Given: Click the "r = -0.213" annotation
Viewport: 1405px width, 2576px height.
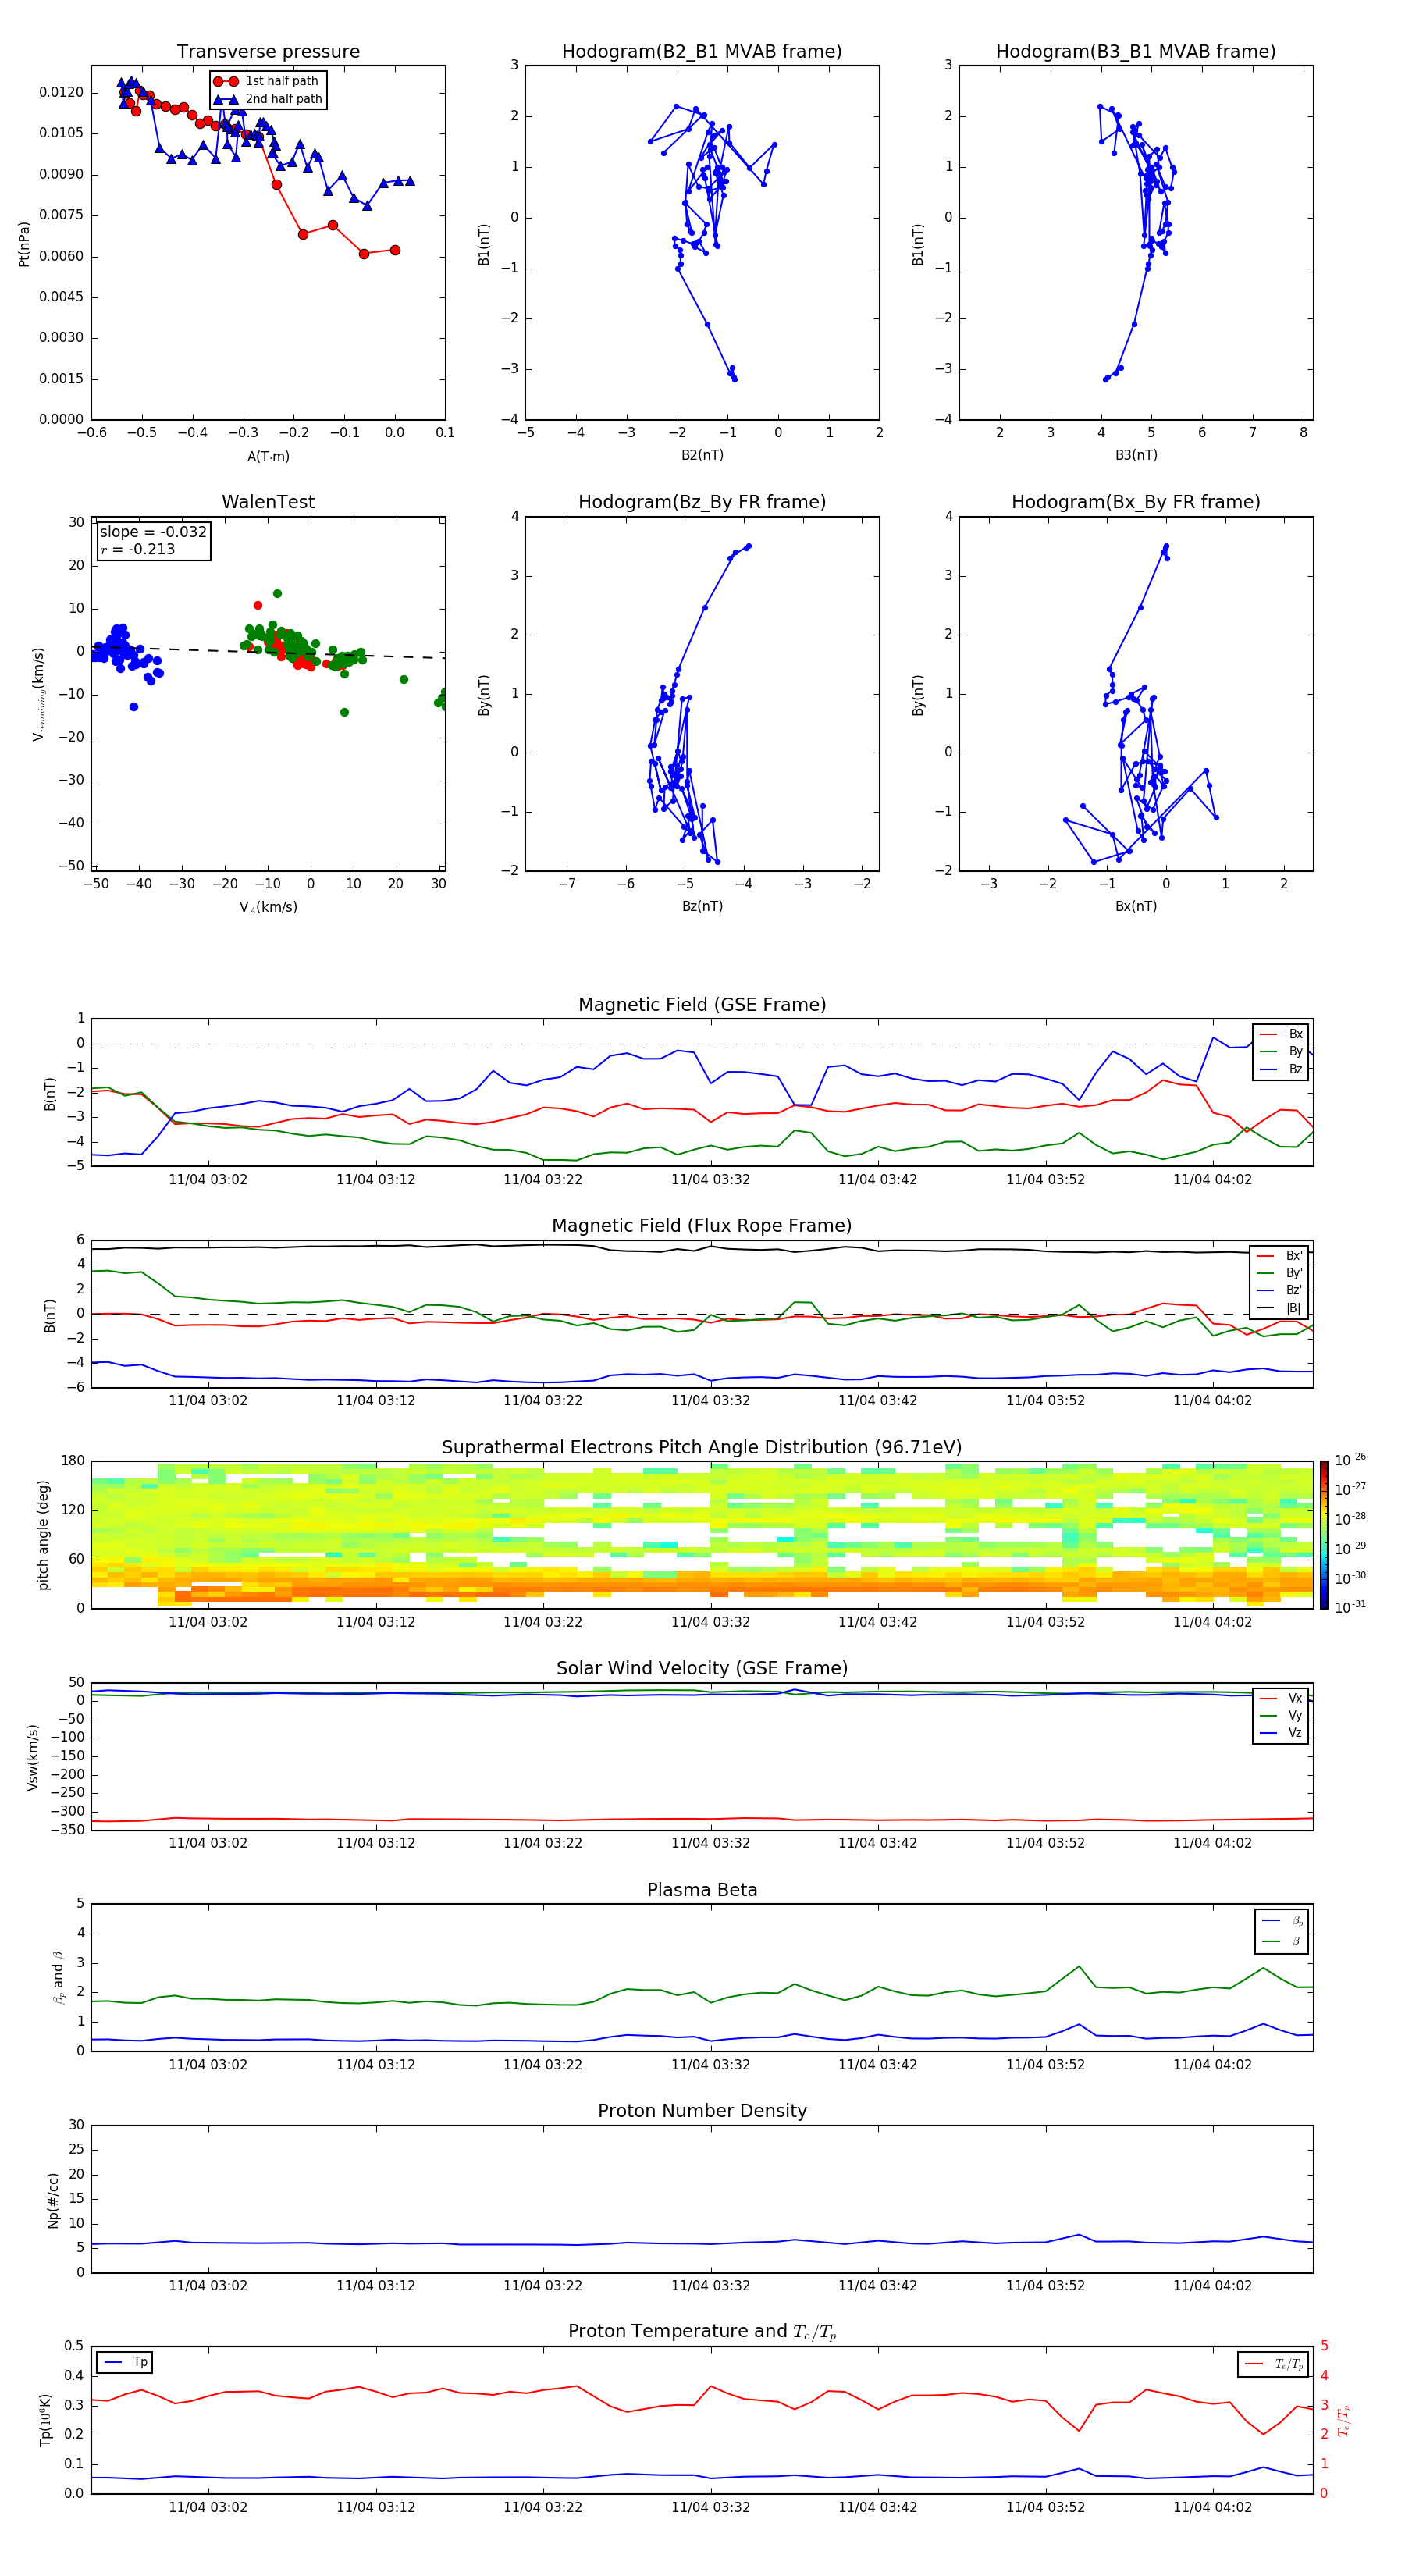Looking at the screenshot, I should (138, 549).
